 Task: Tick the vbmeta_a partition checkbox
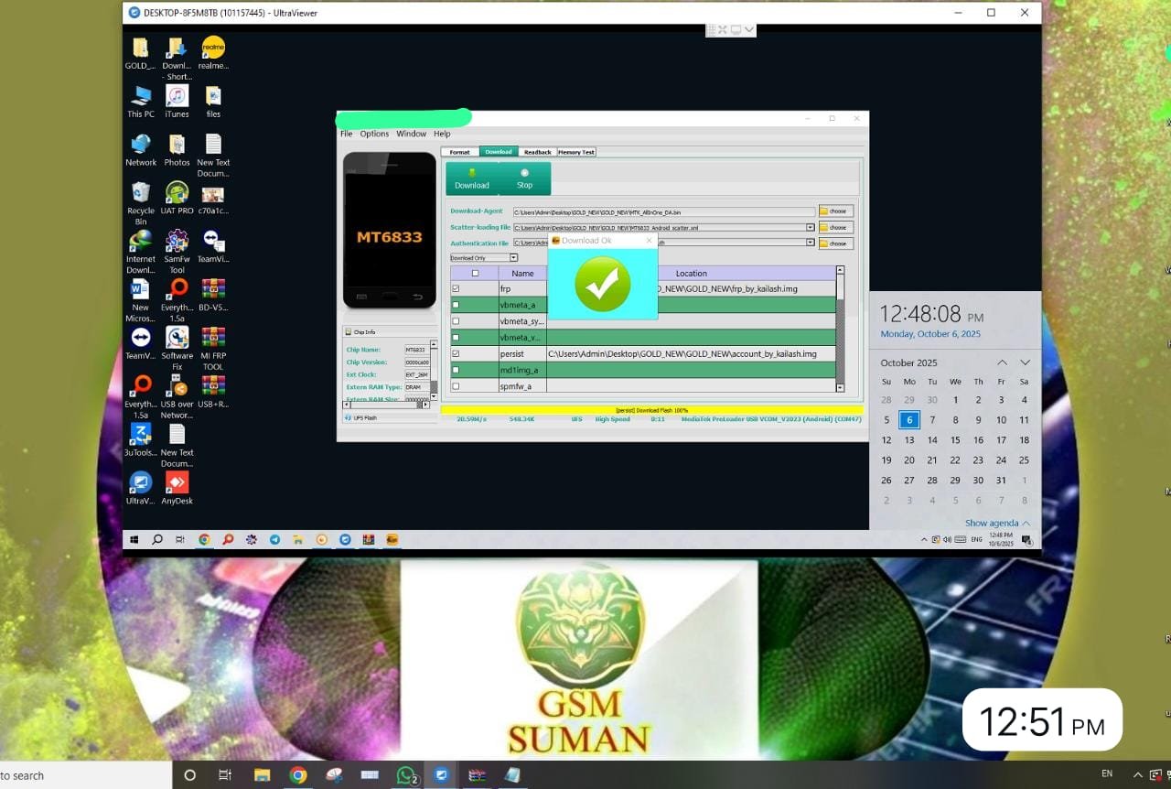click(x=456, y=305)
